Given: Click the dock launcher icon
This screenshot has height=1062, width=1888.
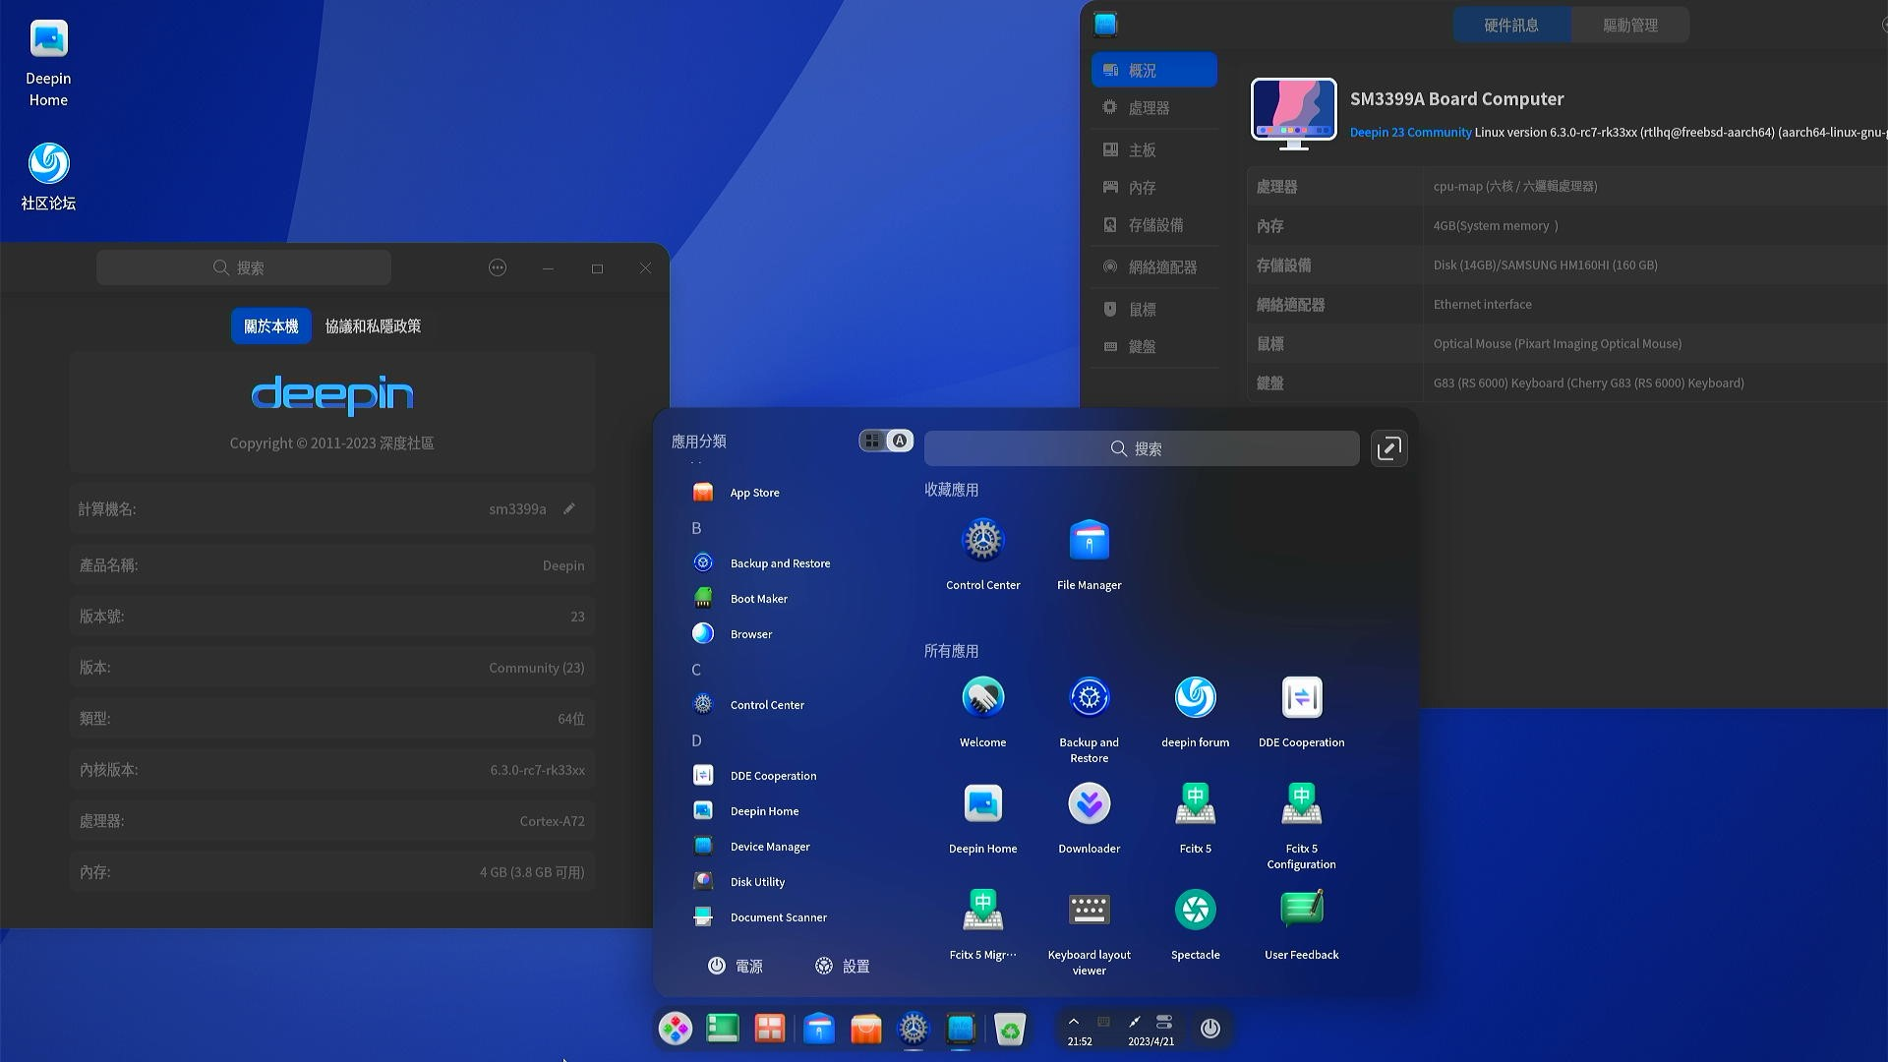Looking at the screenshot, I should [676, 1029].
